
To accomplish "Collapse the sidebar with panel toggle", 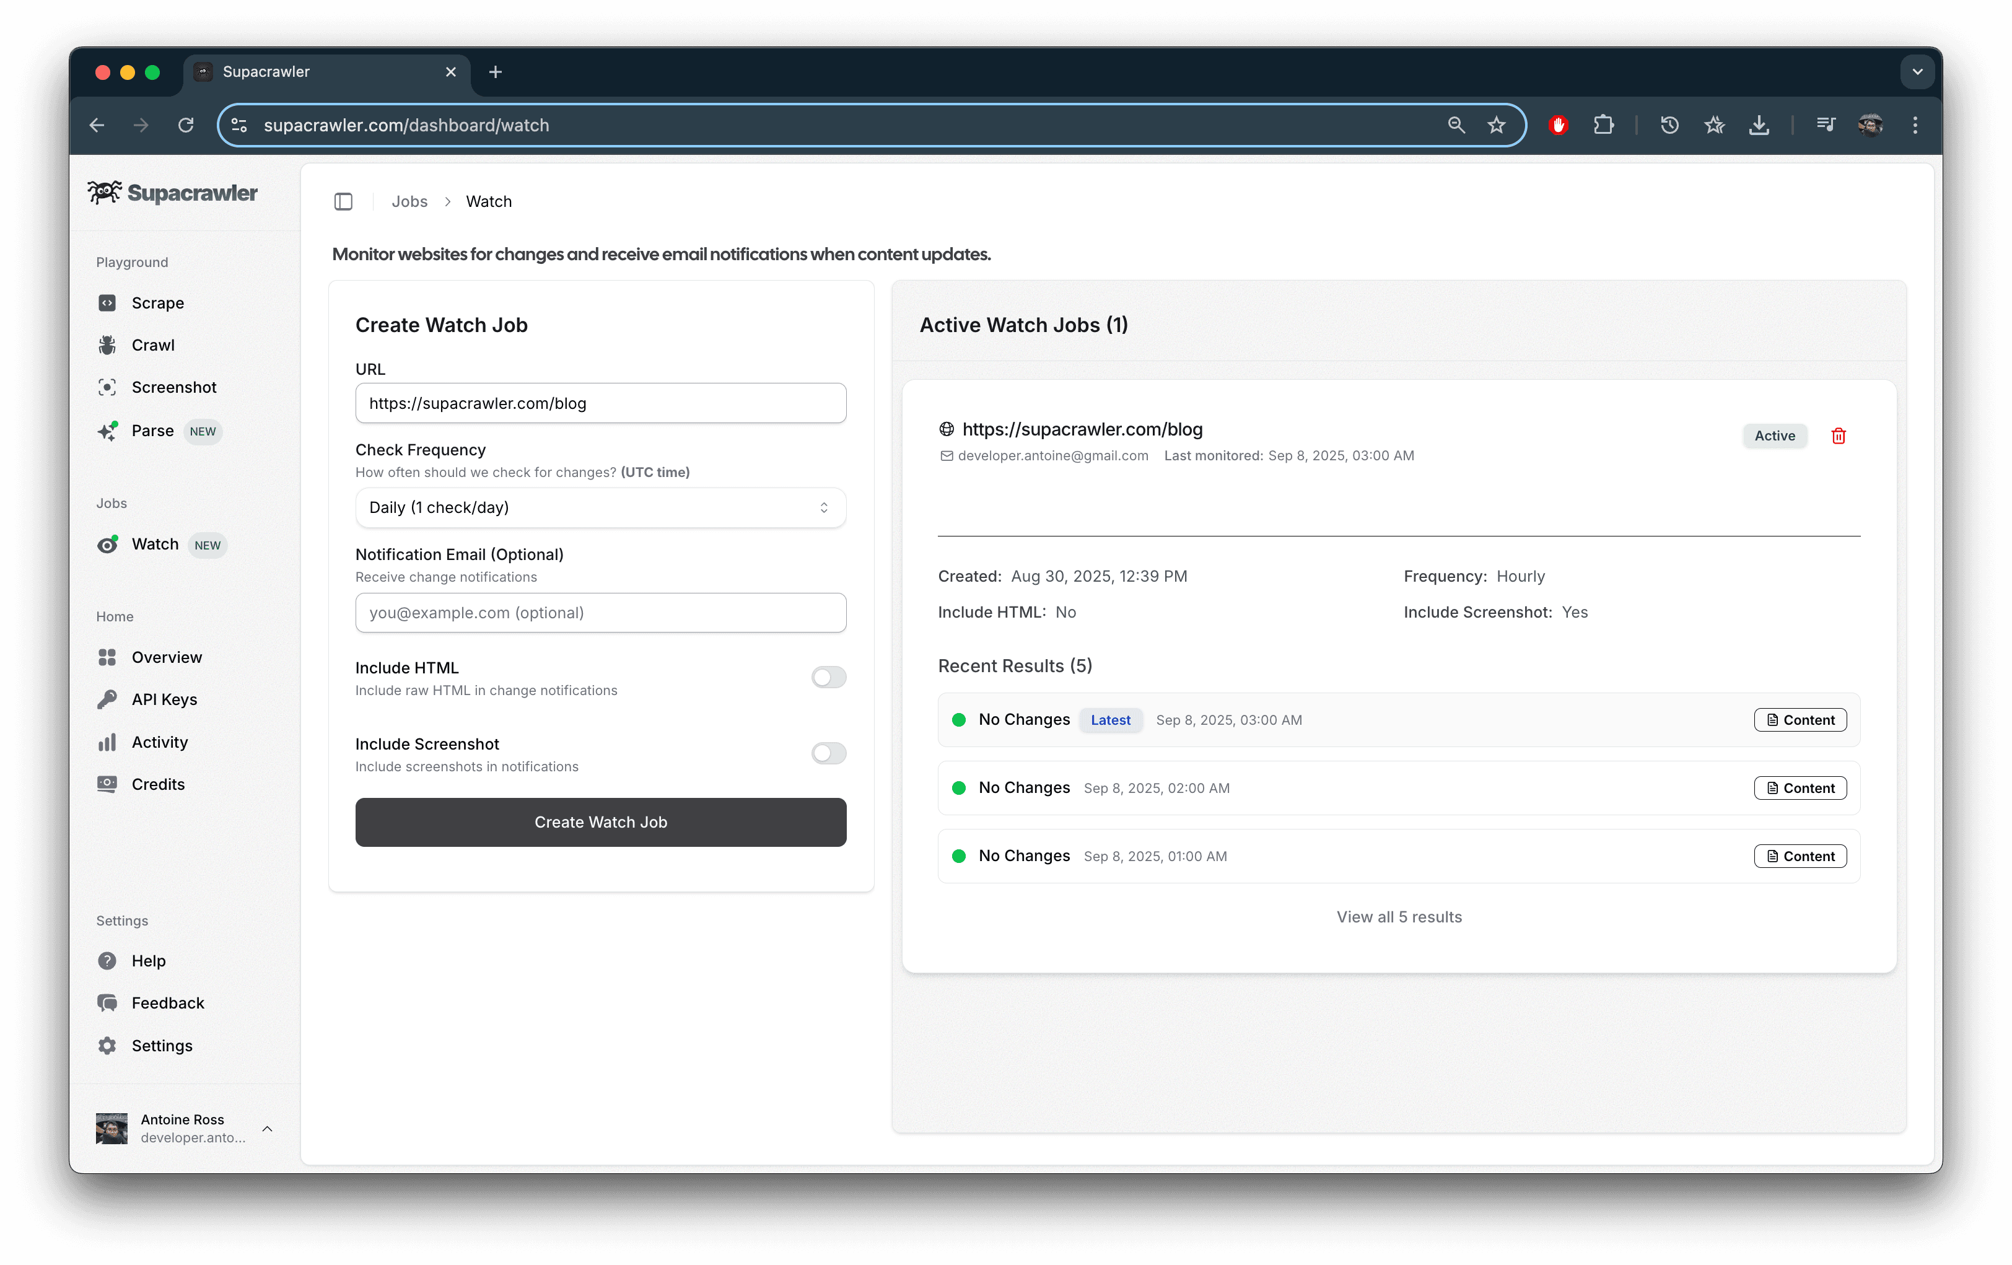I will point(343,201).
